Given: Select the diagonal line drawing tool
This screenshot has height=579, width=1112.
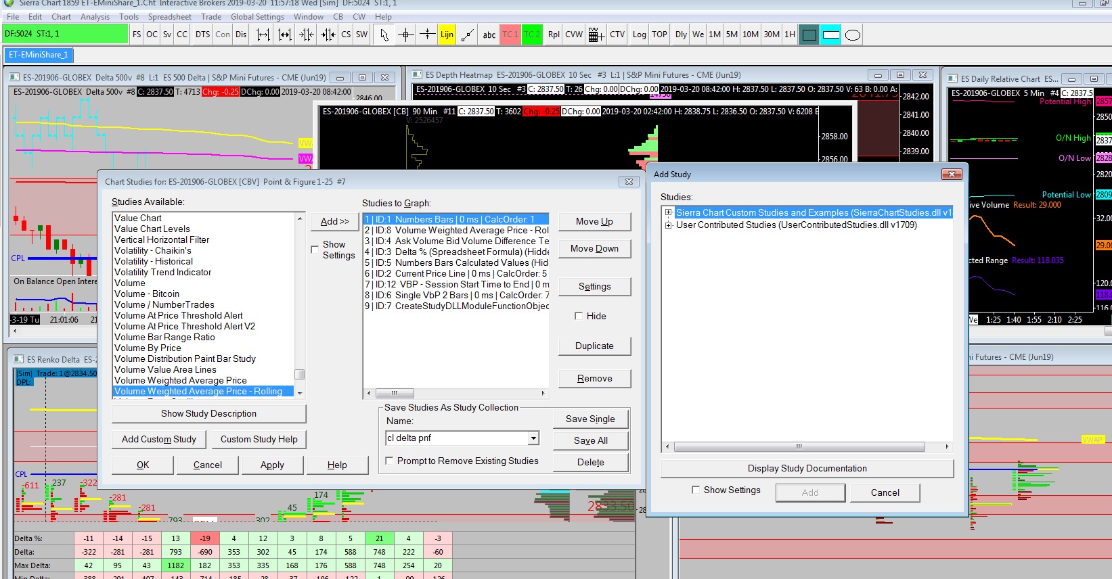Looking at the screenshot, I should (467, 34).
